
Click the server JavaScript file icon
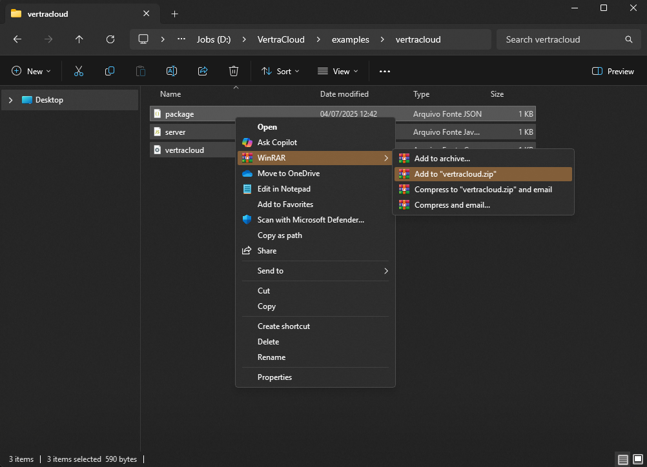(x=157, y=132)
